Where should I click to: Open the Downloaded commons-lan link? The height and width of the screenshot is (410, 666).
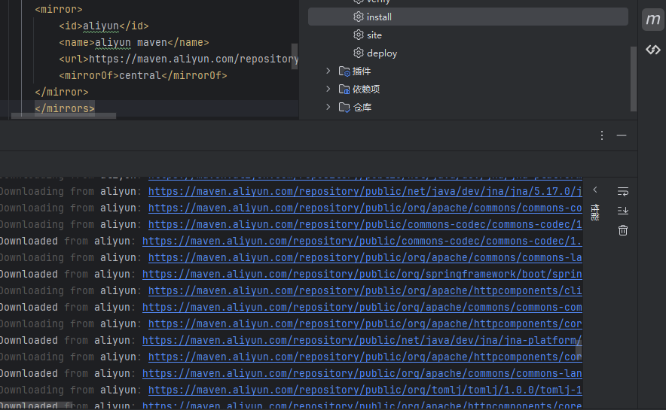click(362, 374)
